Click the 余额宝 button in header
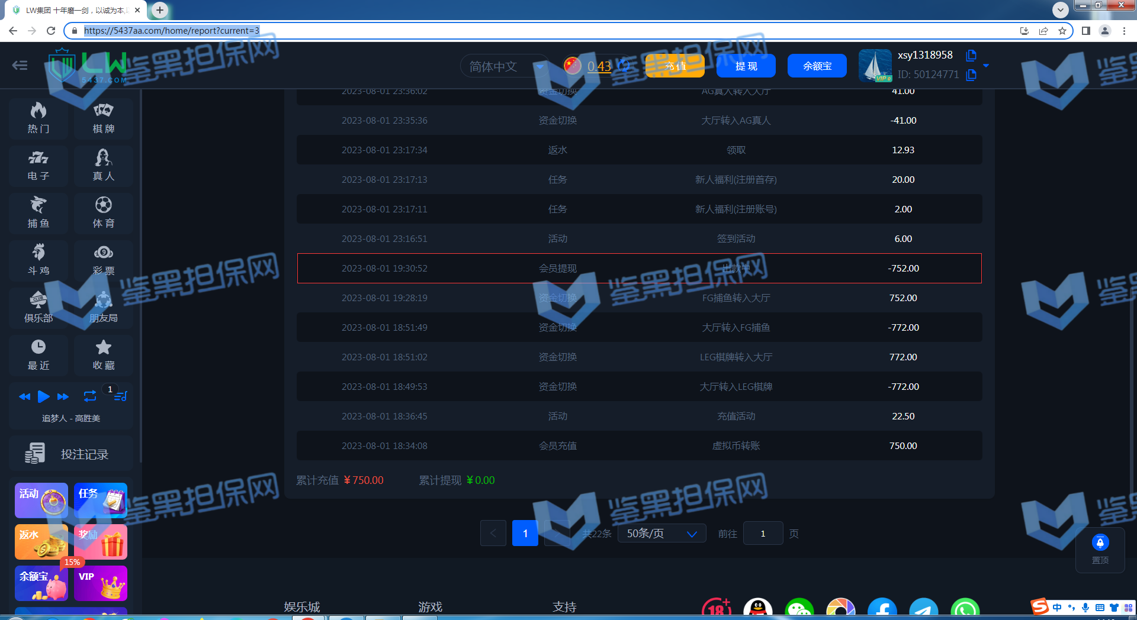 (x=817, y=66)
